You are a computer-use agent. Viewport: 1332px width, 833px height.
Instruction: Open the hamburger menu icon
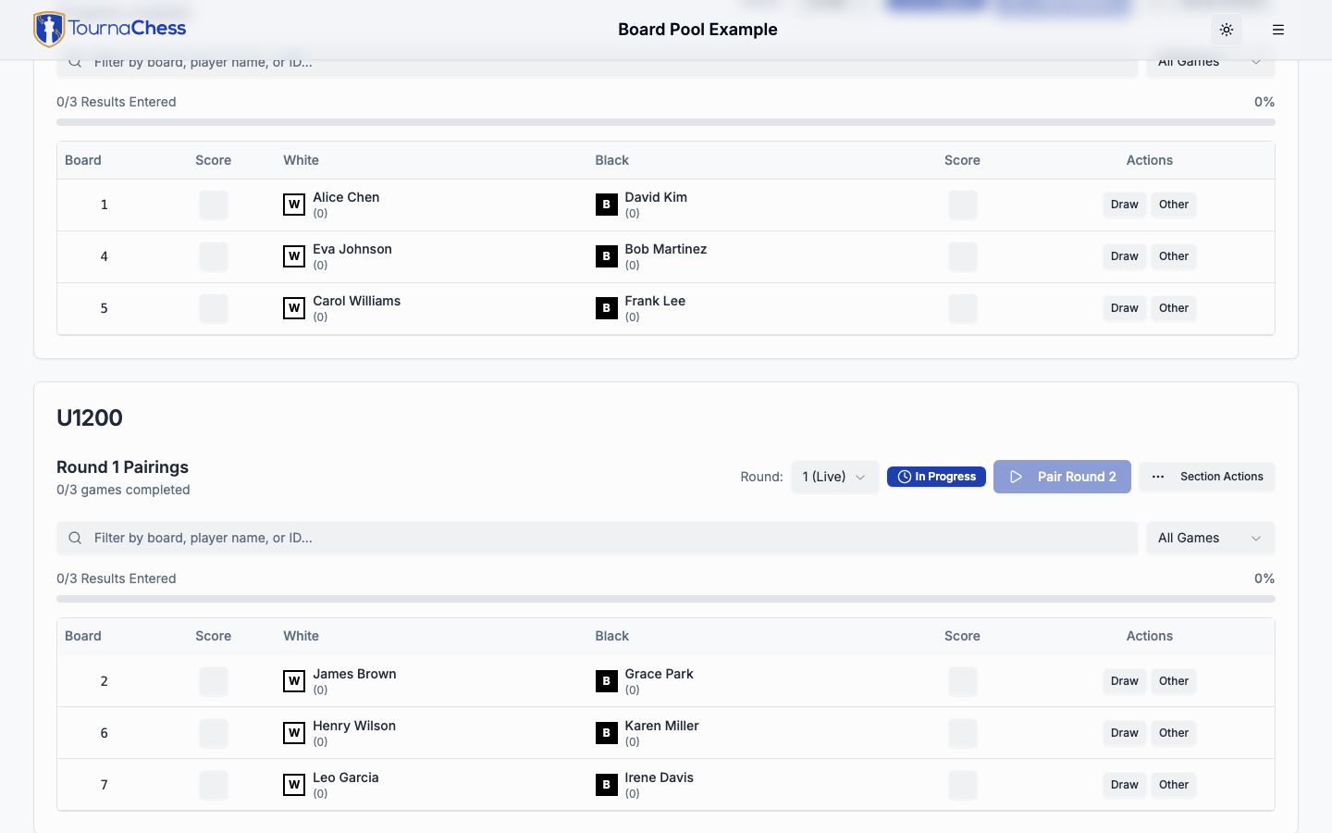(1278, 30)
